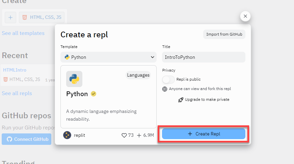Screen dimensions: 294x164
Task: Click the HTML5 icon under HTMLIntro
Action: [x=5, y=80]
